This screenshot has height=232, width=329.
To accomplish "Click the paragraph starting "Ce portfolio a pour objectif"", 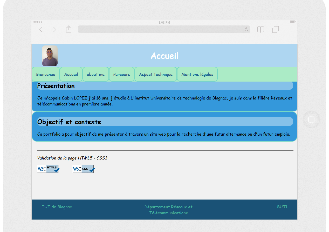I will click(x=164, y=134).
